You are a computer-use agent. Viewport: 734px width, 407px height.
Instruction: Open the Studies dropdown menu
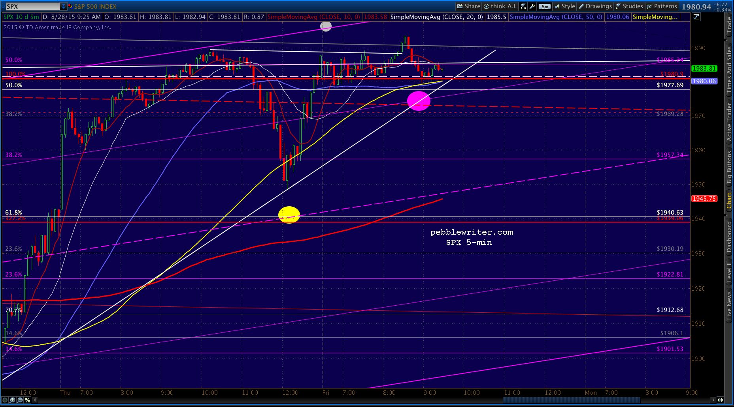pyautogui.click(x=629, y=6)
